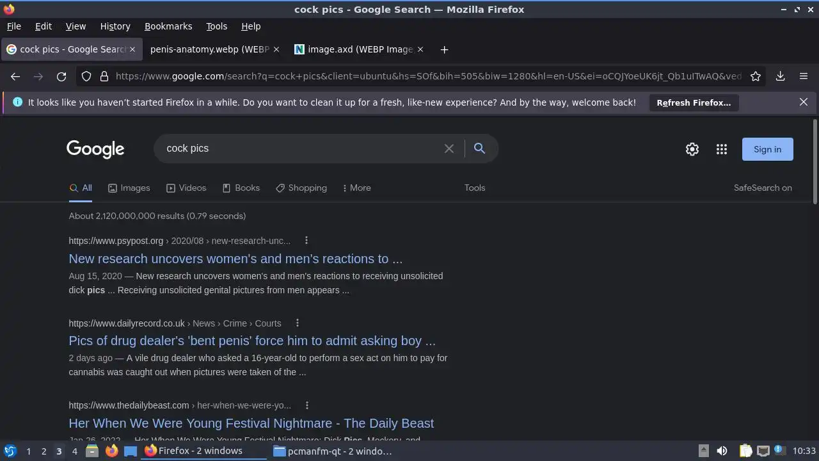Image resolution: width=819 pixels, height=461 pixels.
Task: Switch to Images search results
Action: pos(129,188)
